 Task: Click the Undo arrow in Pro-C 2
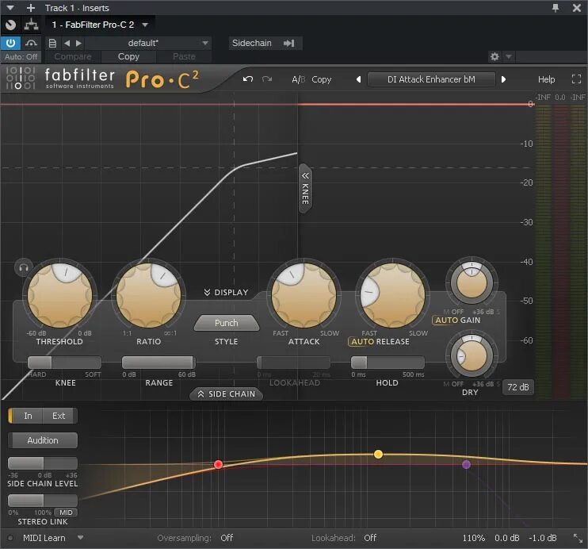[x=247, y=79]
